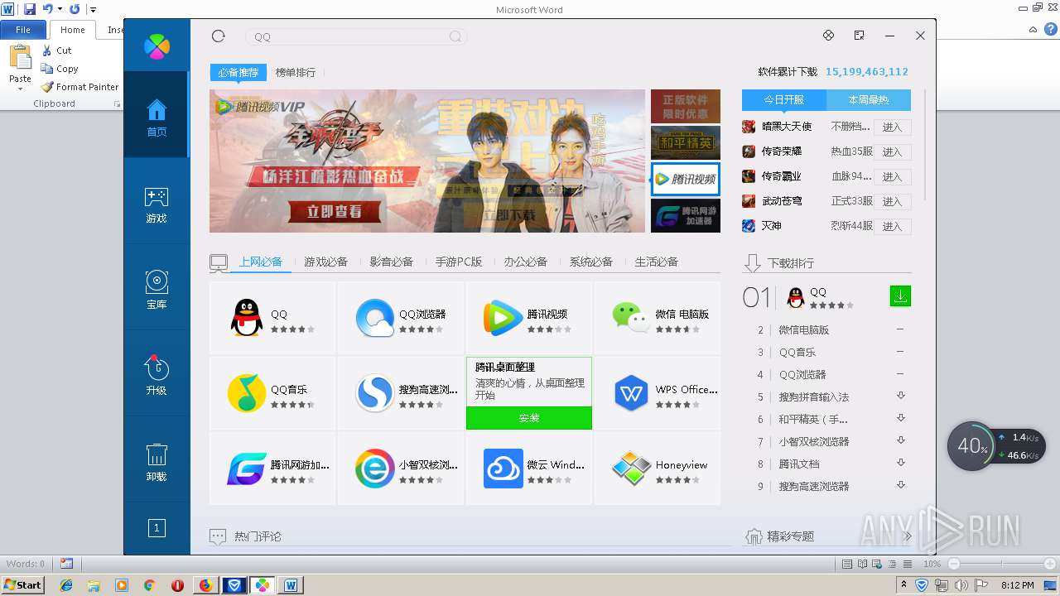Switch to 系统必备 category tab
The image size is (1060, 596).
click(x=591, y=262)
